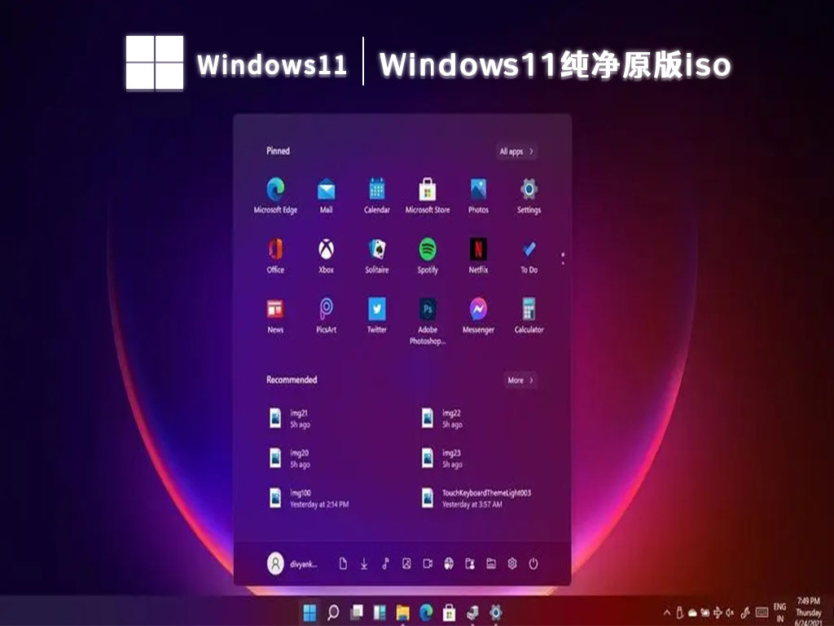
Task: Expand More in the Recommended section
Action: pos(519,380)
